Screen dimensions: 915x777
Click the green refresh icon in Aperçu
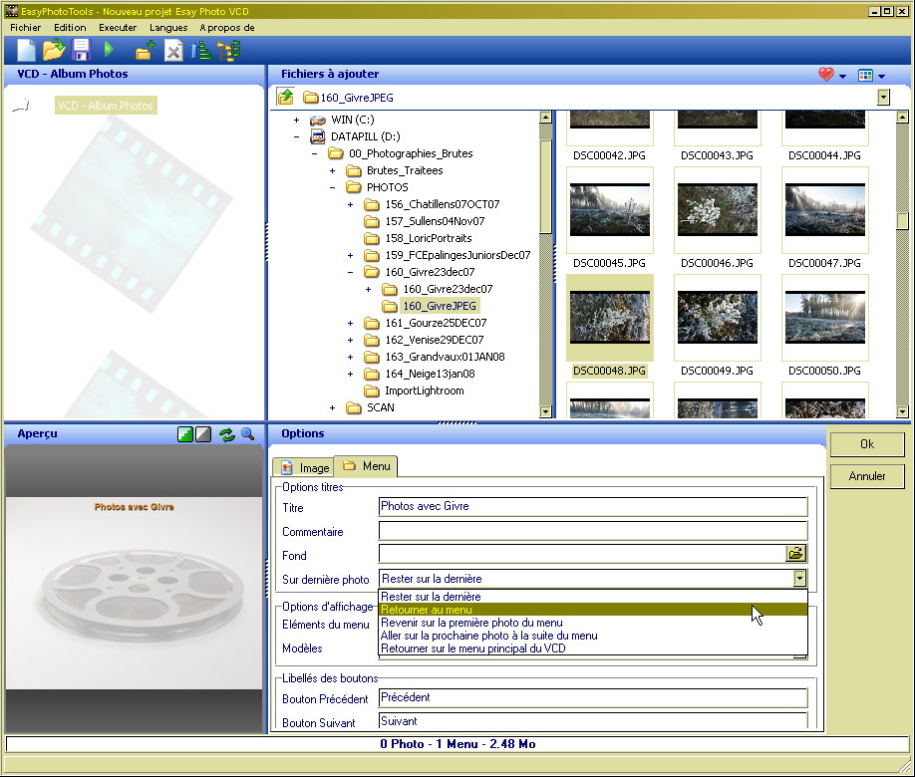[x=227, y=434]
